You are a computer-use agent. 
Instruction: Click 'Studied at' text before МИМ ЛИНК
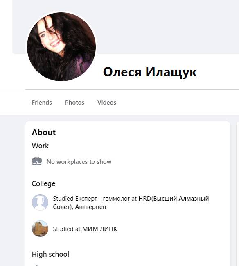tap(67, 229)
